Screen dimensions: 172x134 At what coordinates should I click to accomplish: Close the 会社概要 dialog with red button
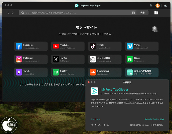[x=89, y=82]
